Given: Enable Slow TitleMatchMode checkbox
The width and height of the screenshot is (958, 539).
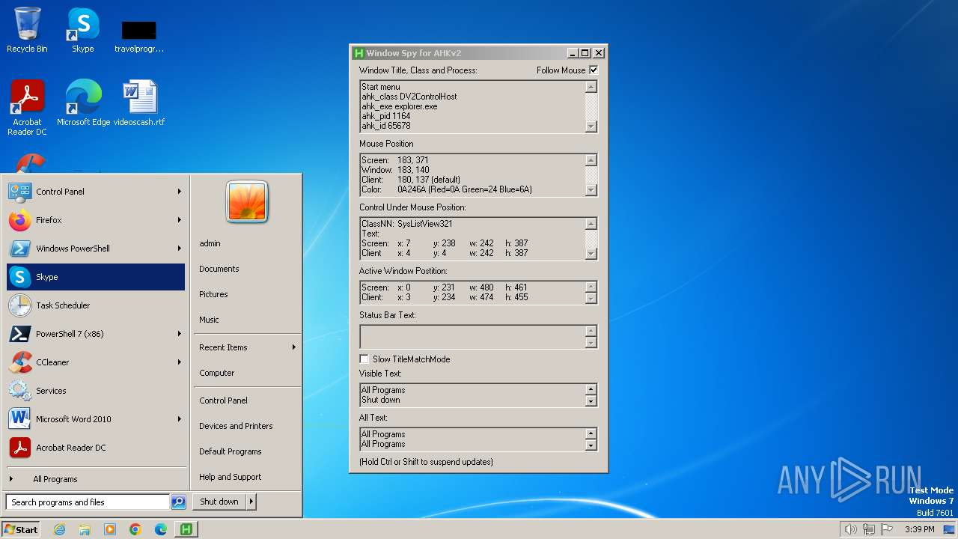Looking at the screenshot, I should [364, 359].
